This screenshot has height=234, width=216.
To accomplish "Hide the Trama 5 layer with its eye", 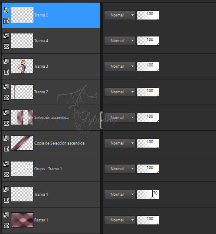I will coord(6,21).
